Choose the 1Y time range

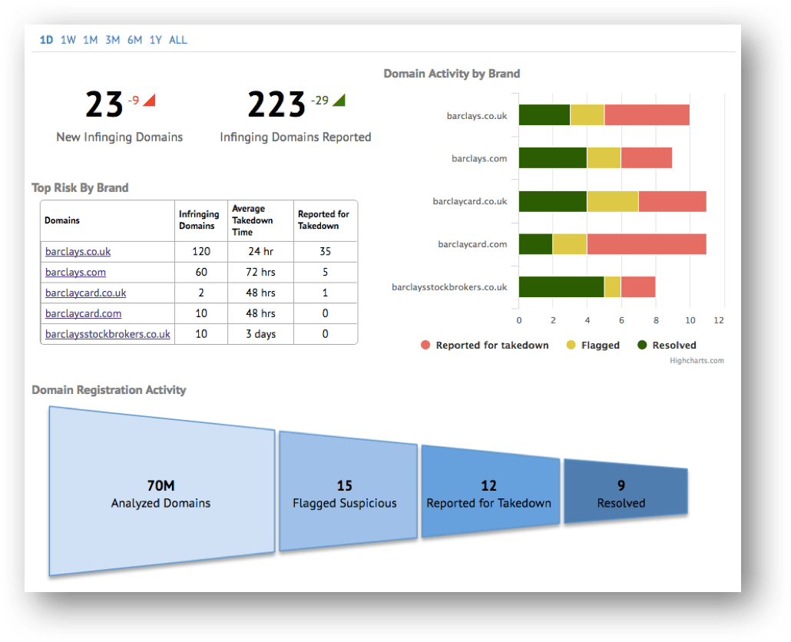155,40
